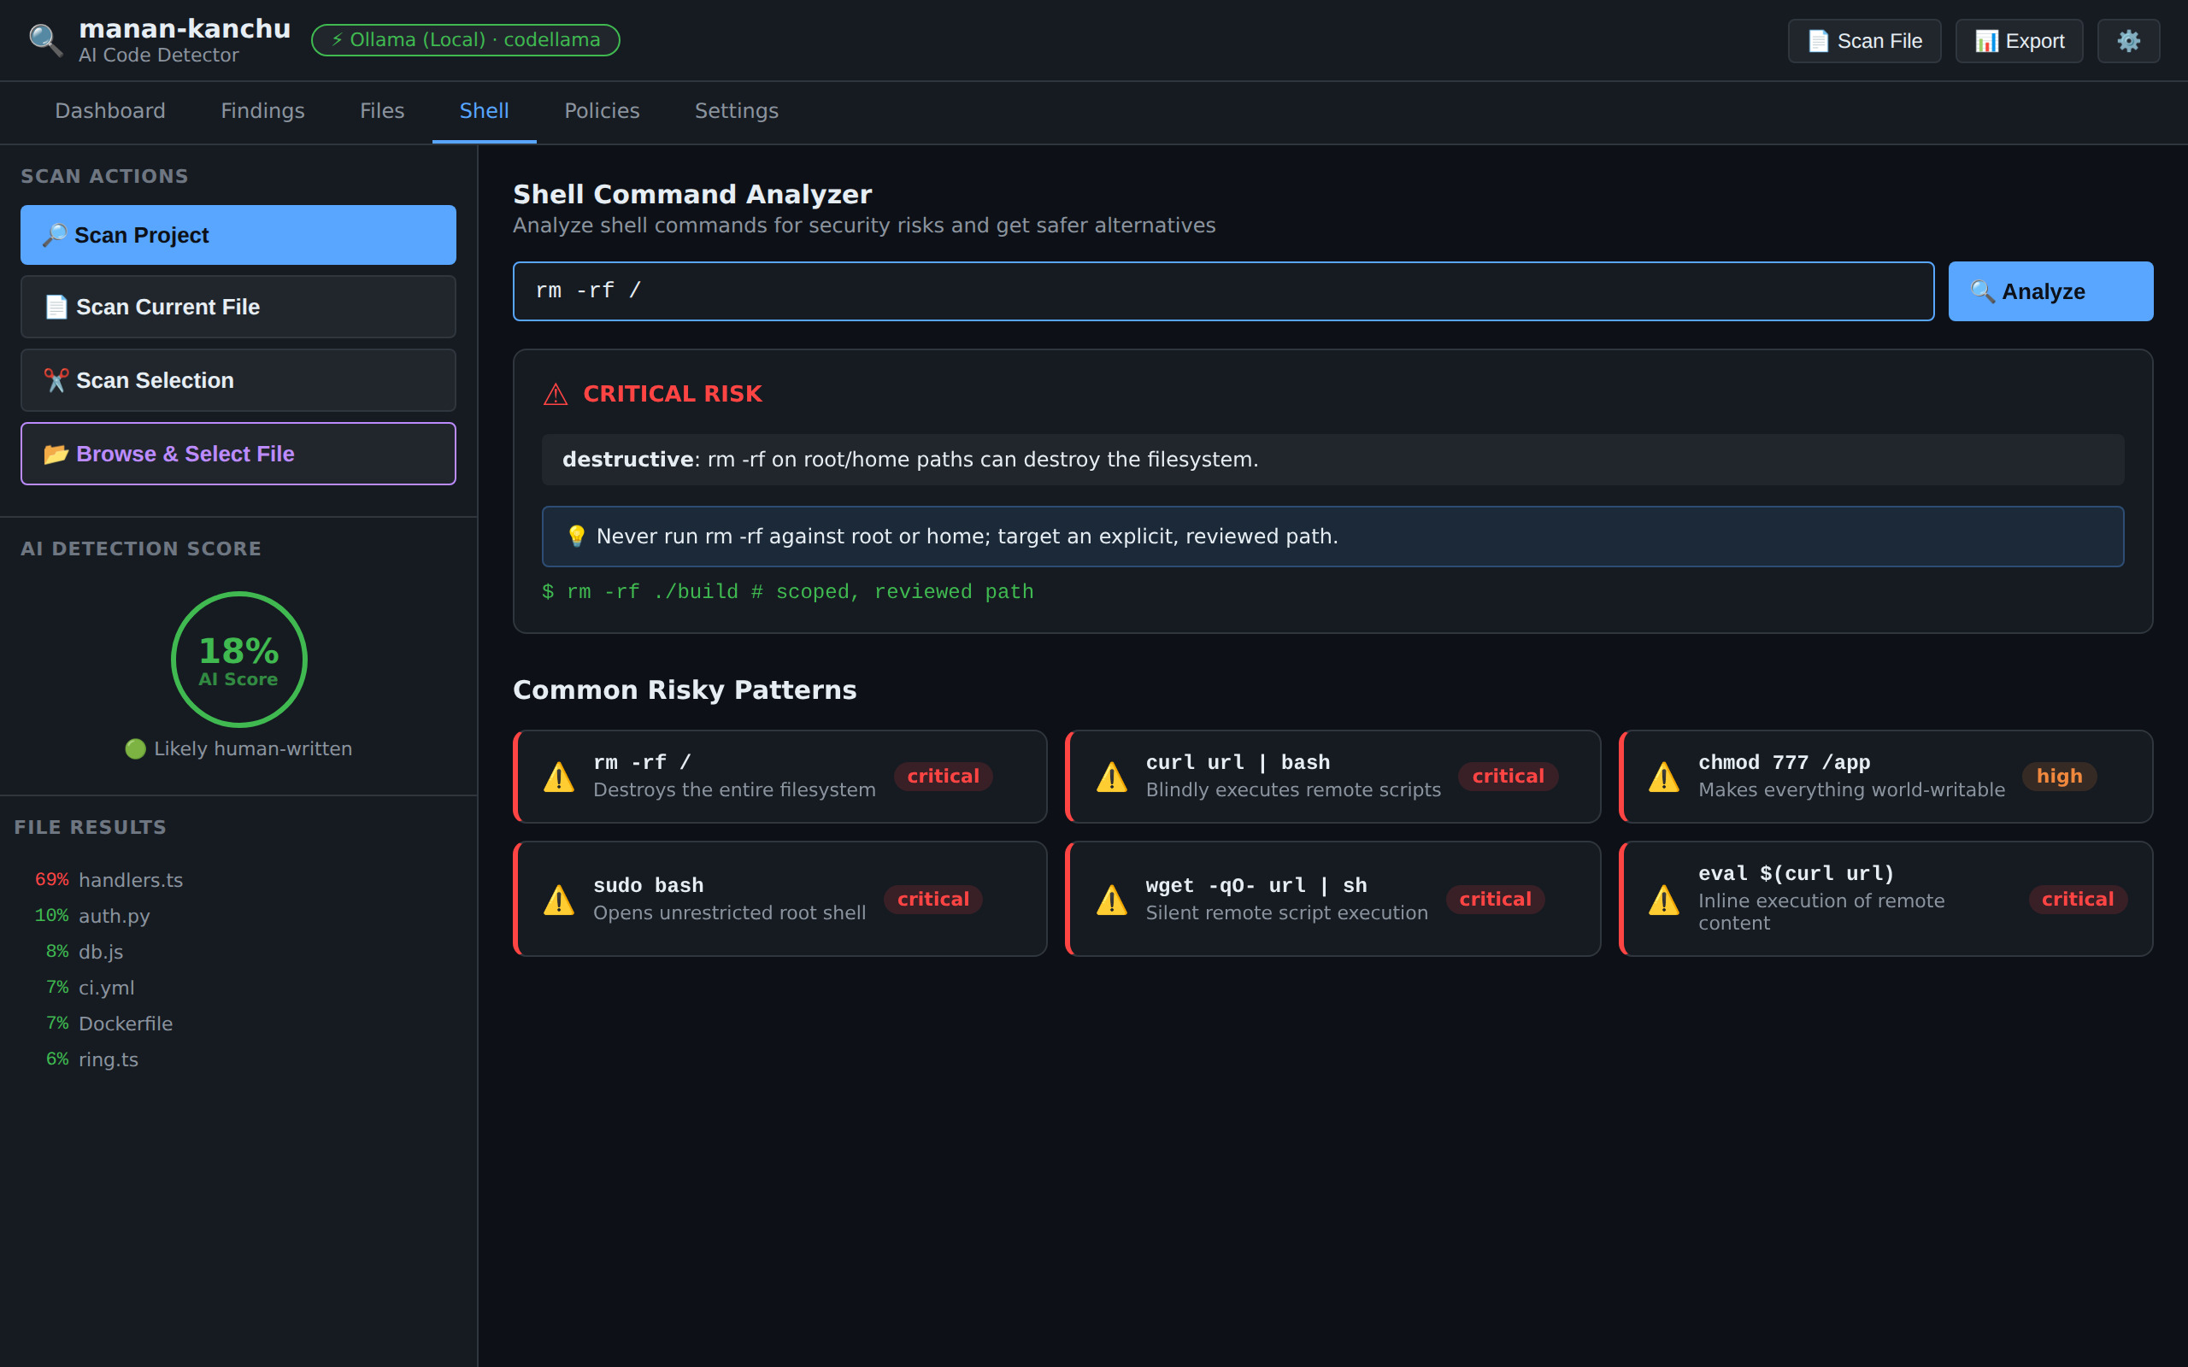Click the scissors icon on Scan Selection
The image size is (2188, 1367).
56,381
